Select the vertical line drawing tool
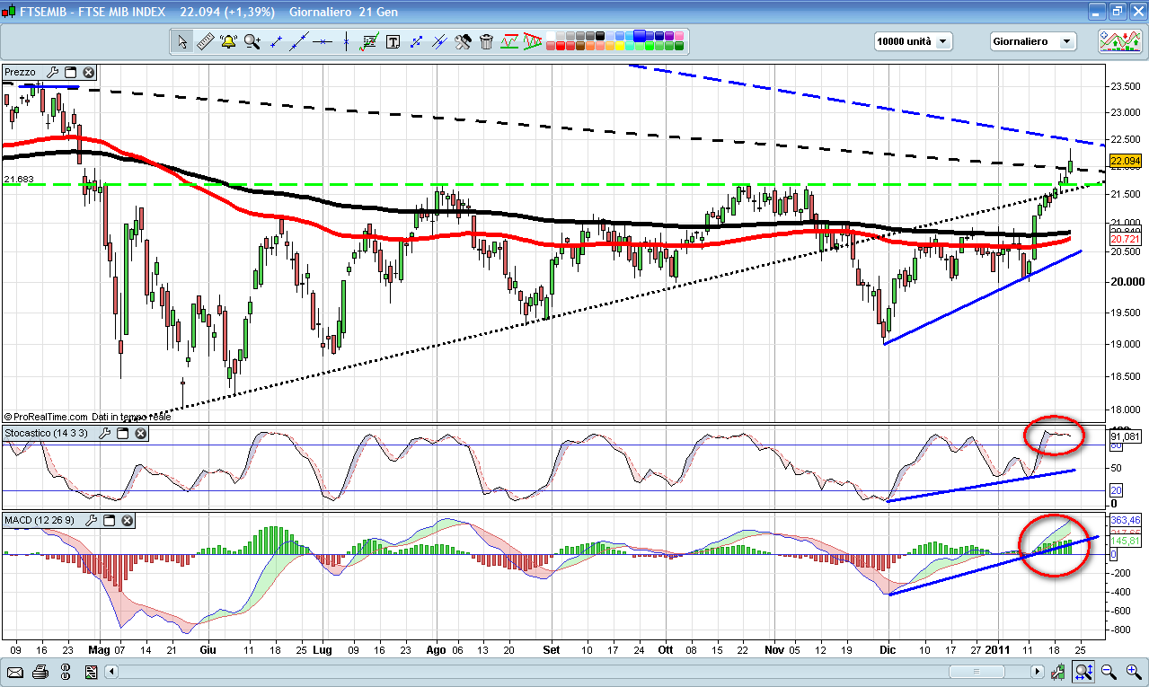Image resolution: width=1149 pixels, height=687 pixels. pos(346,41)
